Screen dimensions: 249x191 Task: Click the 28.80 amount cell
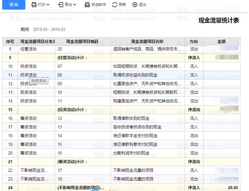[233, 188]
